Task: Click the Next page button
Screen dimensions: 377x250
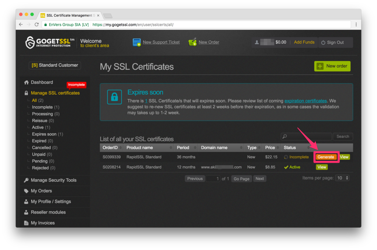Action: point(260,179)
